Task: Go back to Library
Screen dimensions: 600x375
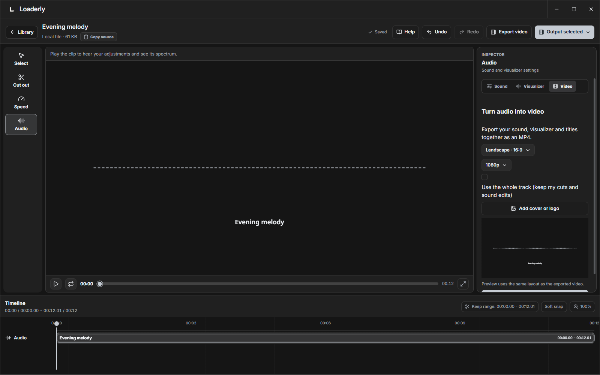Action: coord(22,32)
